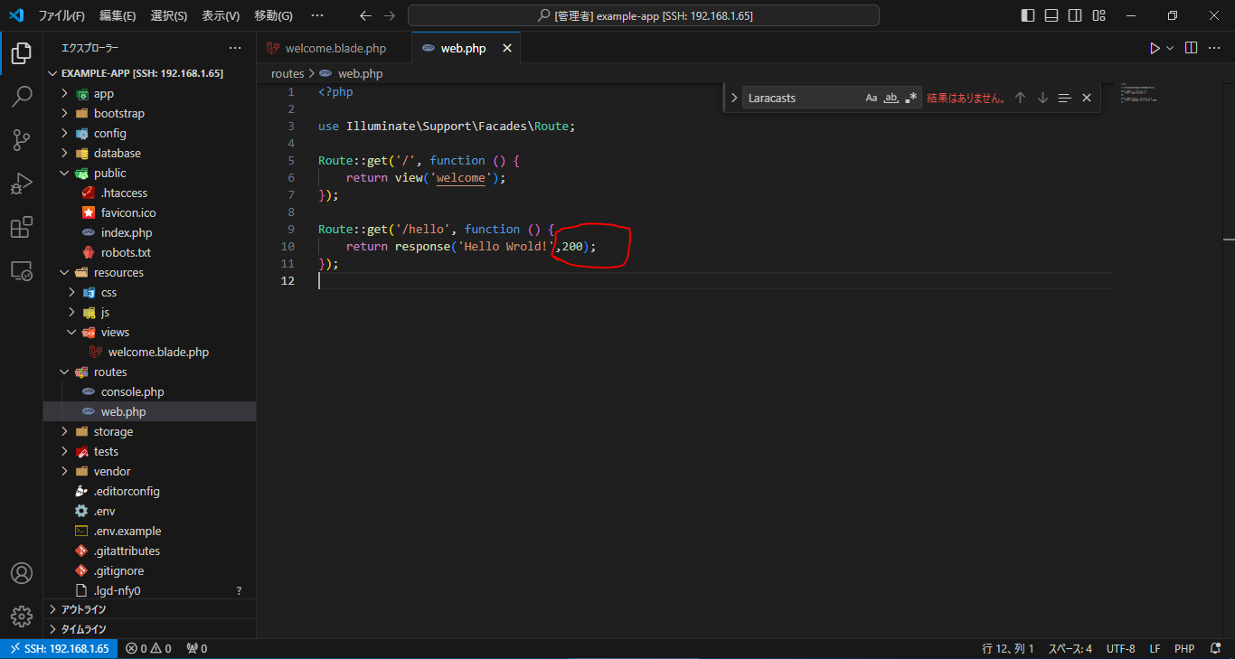Open console.php in the explorer

pos(150,391)
